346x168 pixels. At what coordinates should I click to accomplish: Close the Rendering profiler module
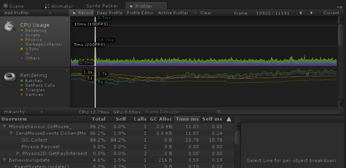pyautogui.click(x=67, y=71)
